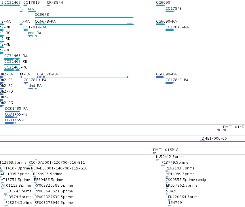Viewport: 245px width, 207px height.
Task: Select the CG6678-PA protein label
Action: (x=48, y=74)
